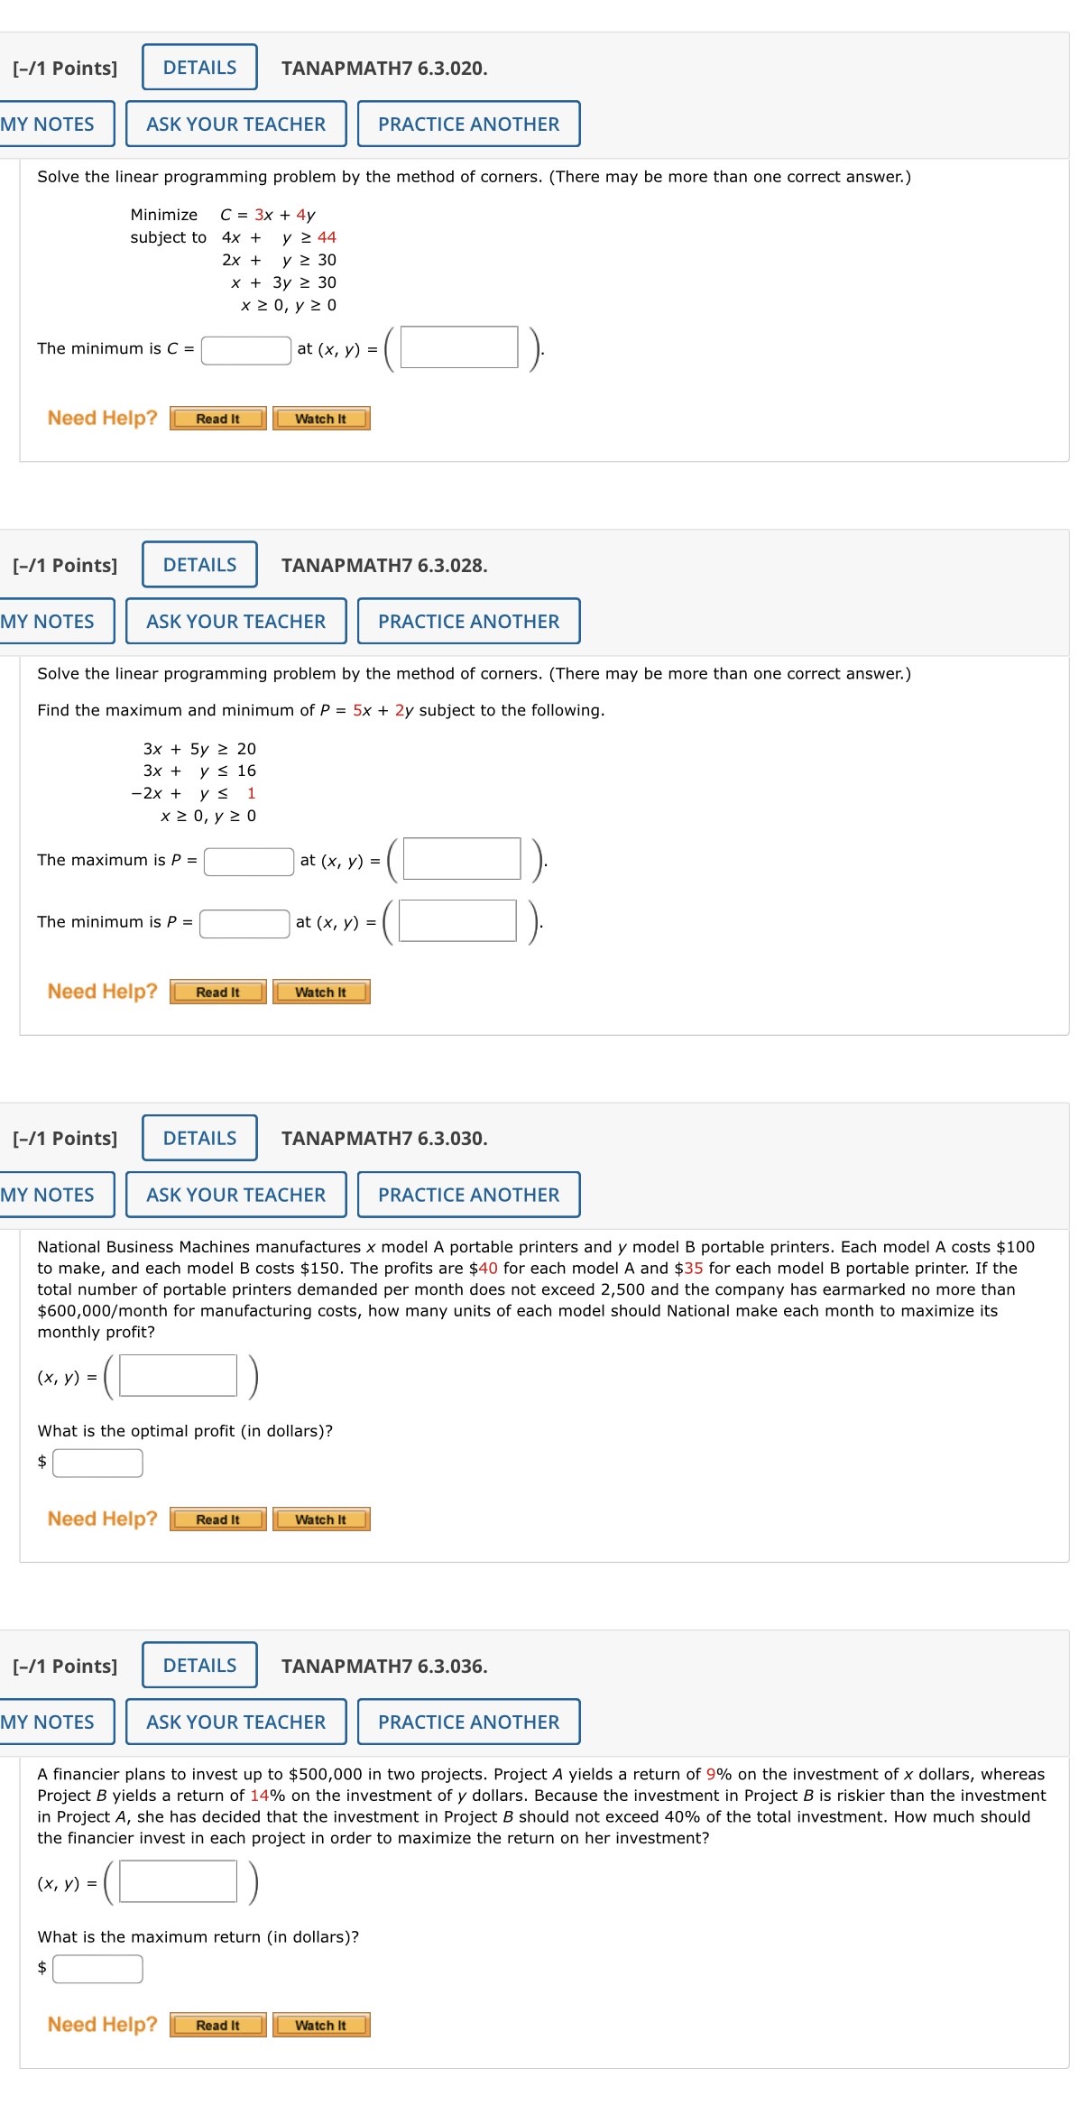Click ASK YOUR TEACHER for problem 6.3.028
Screen dimensions: 1088x2115
[235, 621]
